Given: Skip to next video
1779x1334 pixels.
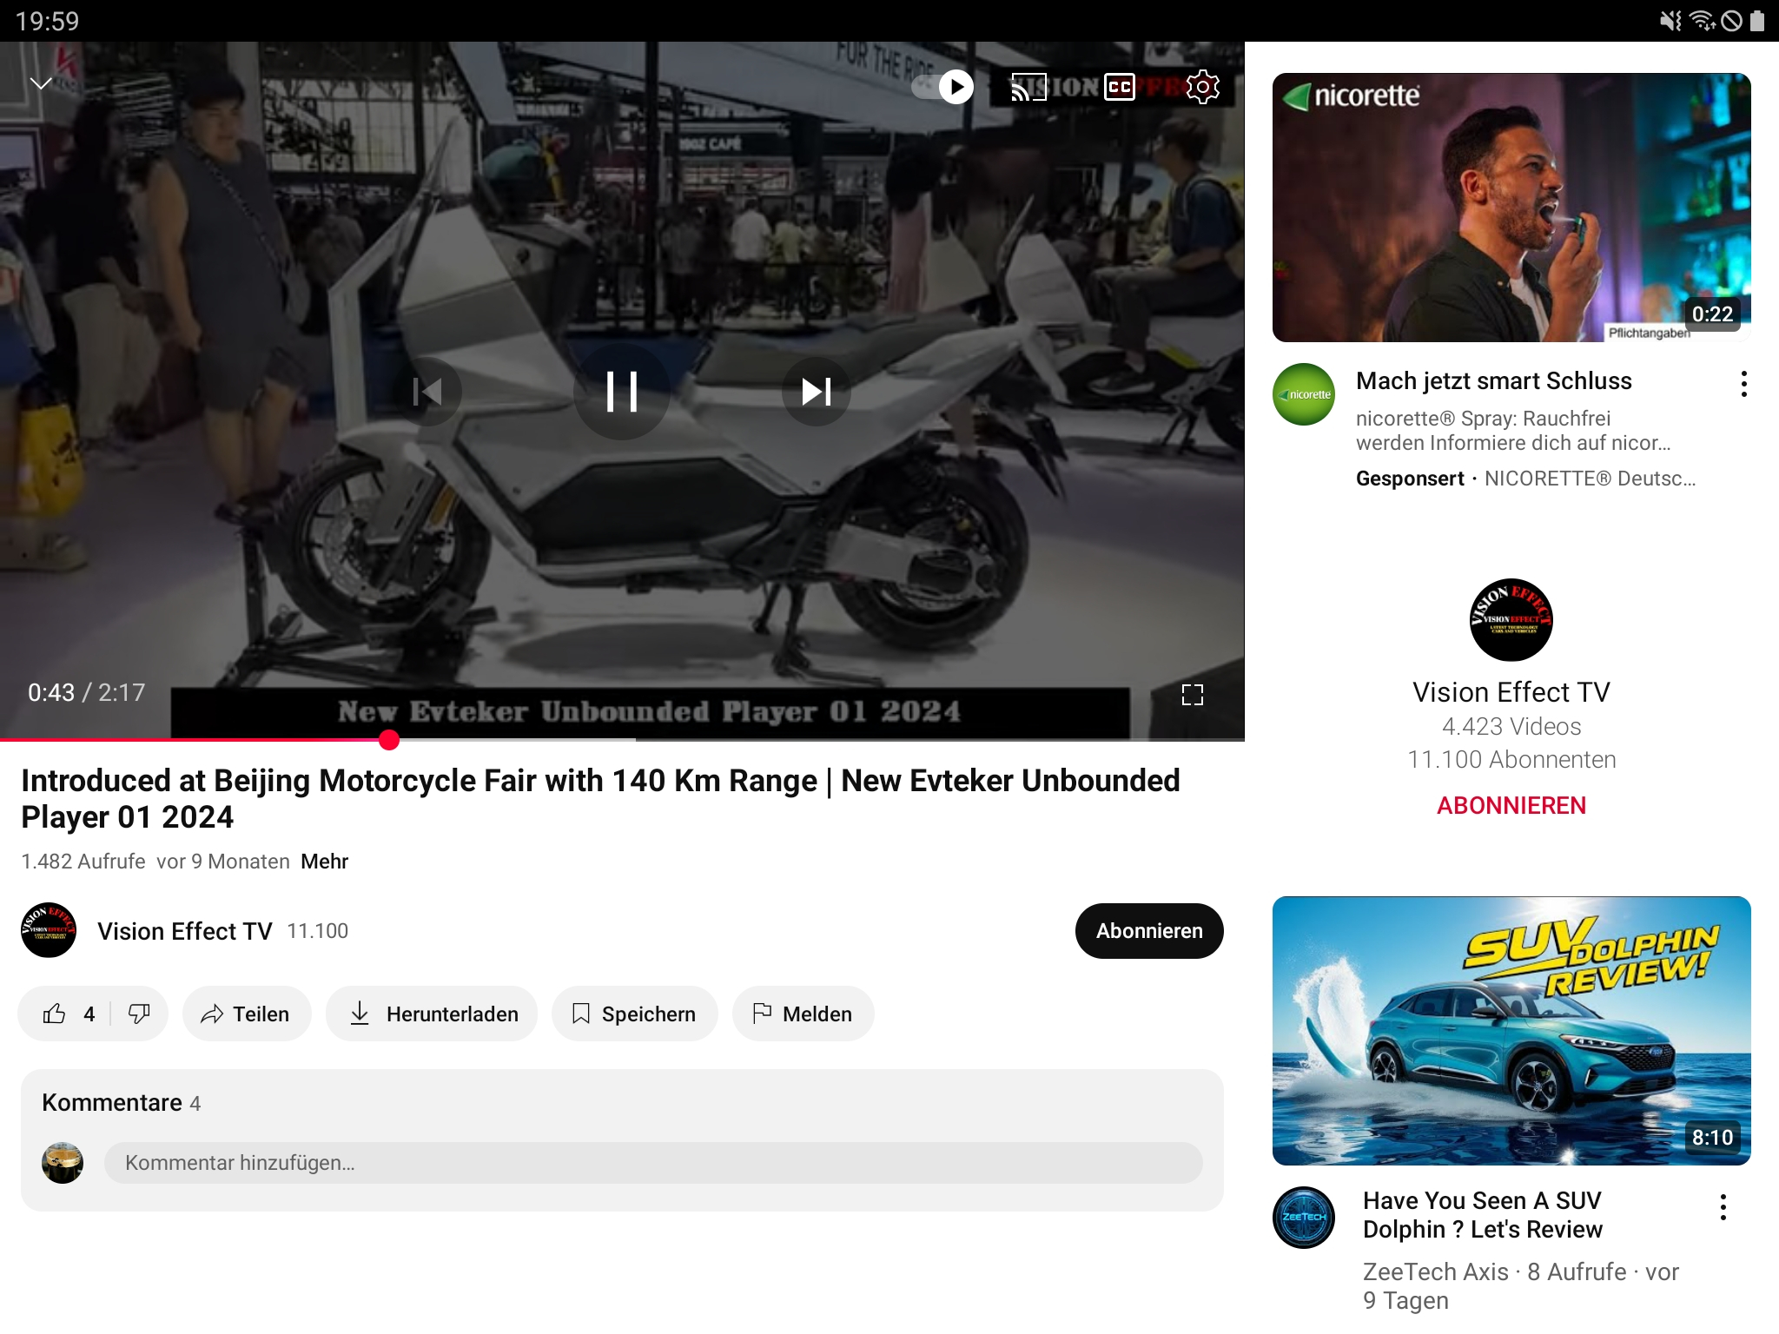Looking at the screenshot, I should pos(816,392).
